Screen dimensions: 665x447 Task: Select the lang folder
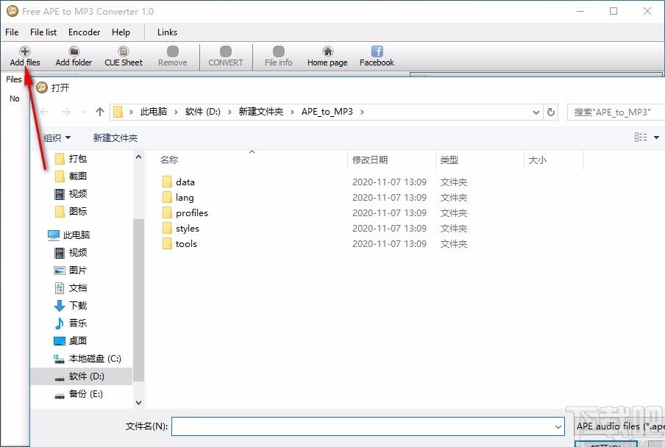pos(178,198)
